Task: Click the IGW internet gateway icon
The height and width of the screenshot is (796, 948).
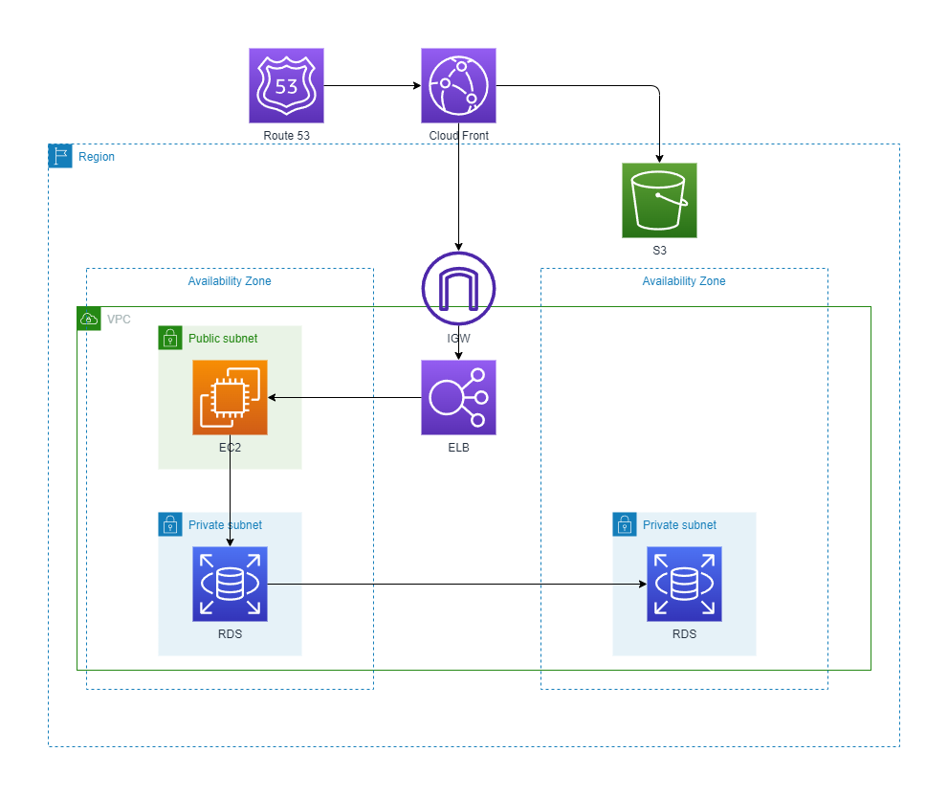Action: (x=459, y=289)
